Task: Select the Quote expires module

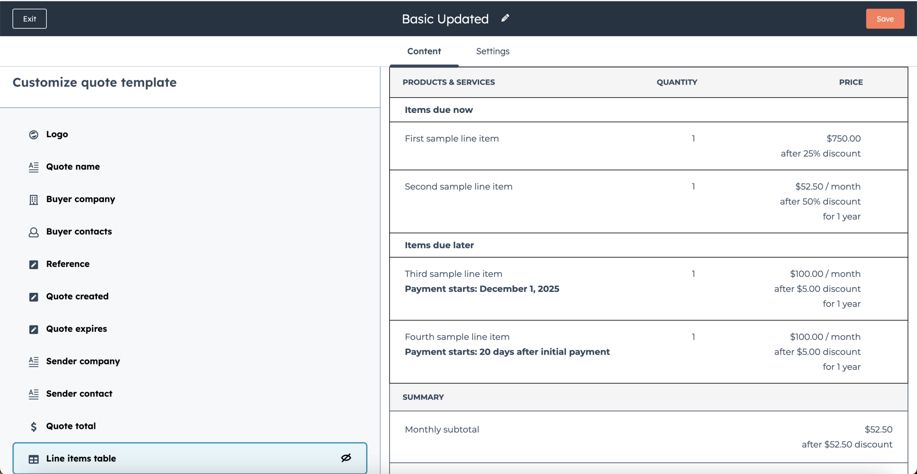Action: tap(190, 329)
